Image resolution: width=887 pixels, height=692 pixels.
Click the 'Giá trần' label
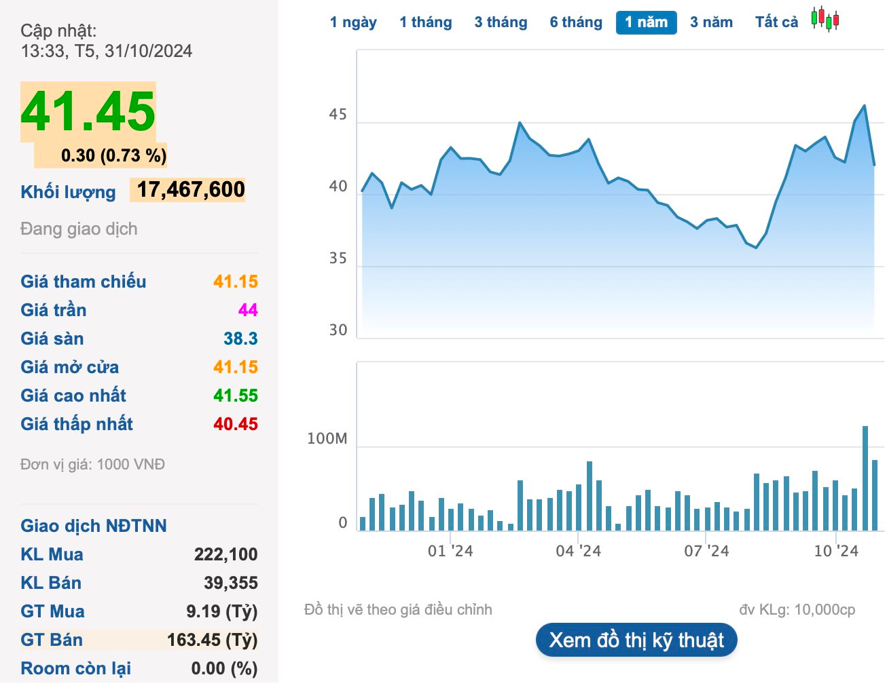click(54, 310)
